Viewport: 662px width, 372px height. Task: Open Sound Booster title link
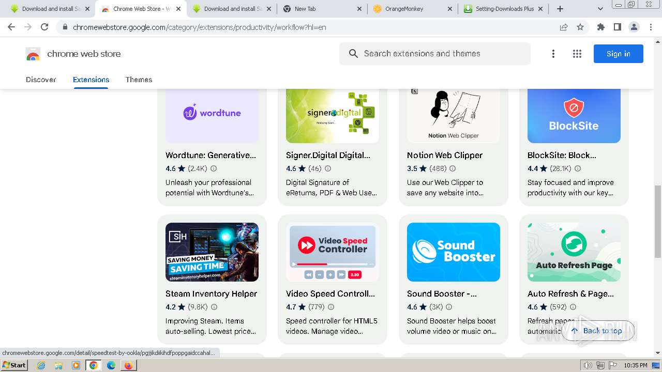(442, 293)
